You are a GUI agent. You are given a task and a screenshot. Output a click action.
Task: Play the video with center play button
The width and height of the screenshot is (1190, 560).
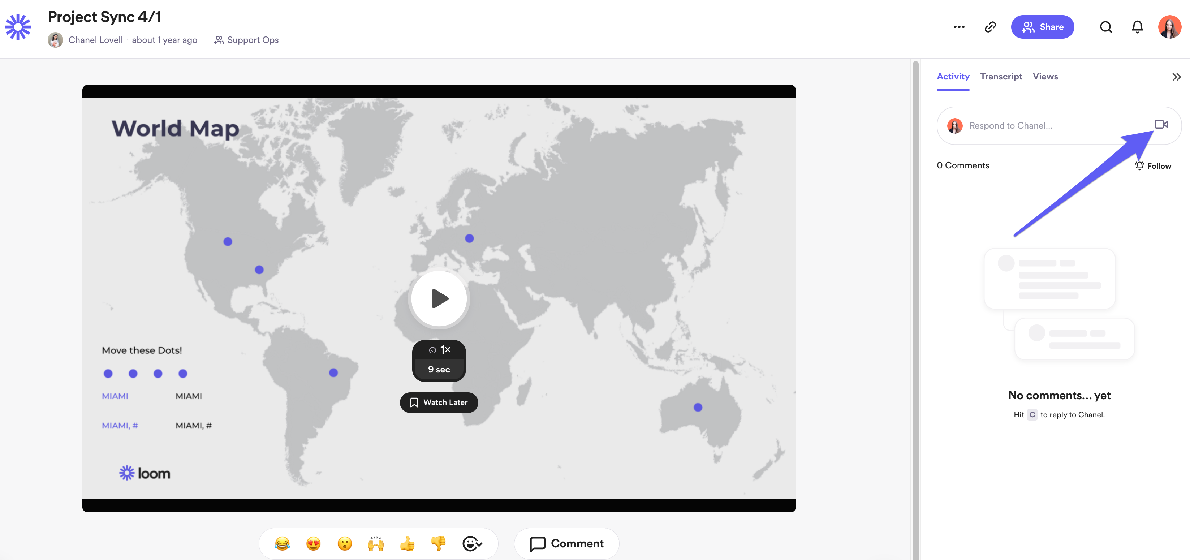[x=439, y=298]
